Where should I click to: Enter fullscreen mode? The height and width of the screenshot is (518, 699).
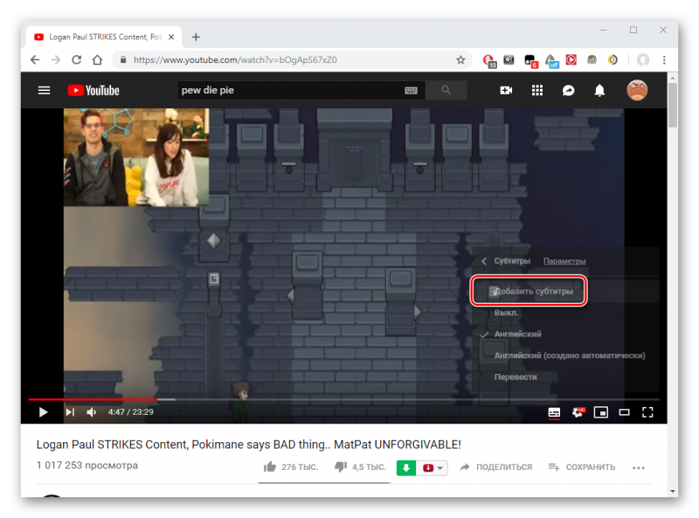(x=647, y=412)
